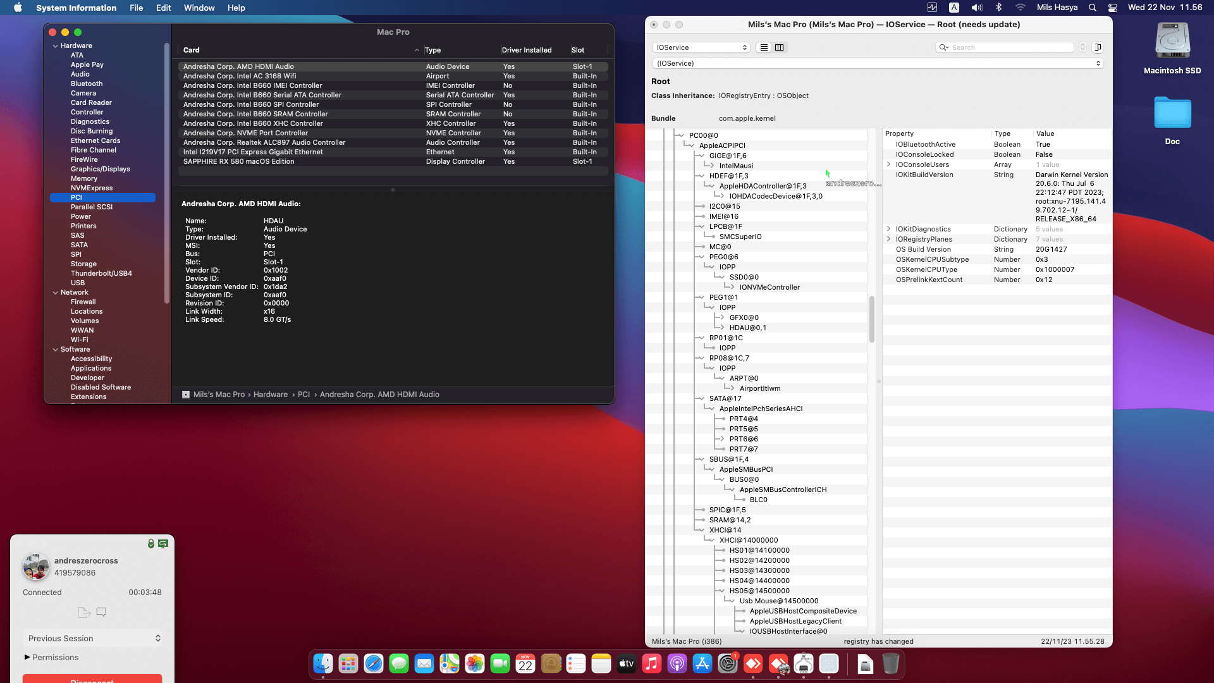Collapse the Hardware section in the sidebar
This screenshot has width=1214, height=683.
click(56, 46)
